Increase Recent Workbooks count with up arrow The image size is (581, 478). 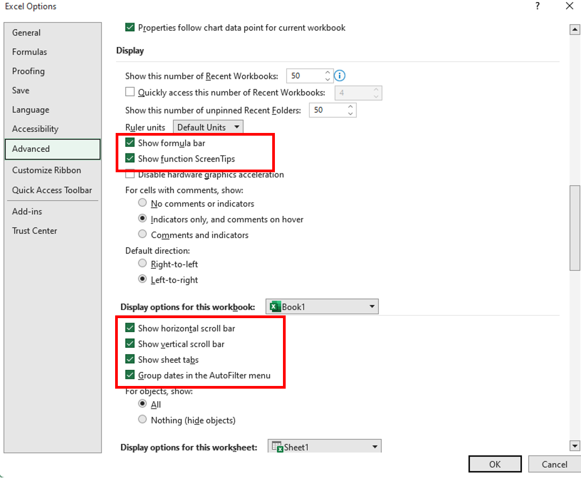point(328,72)
